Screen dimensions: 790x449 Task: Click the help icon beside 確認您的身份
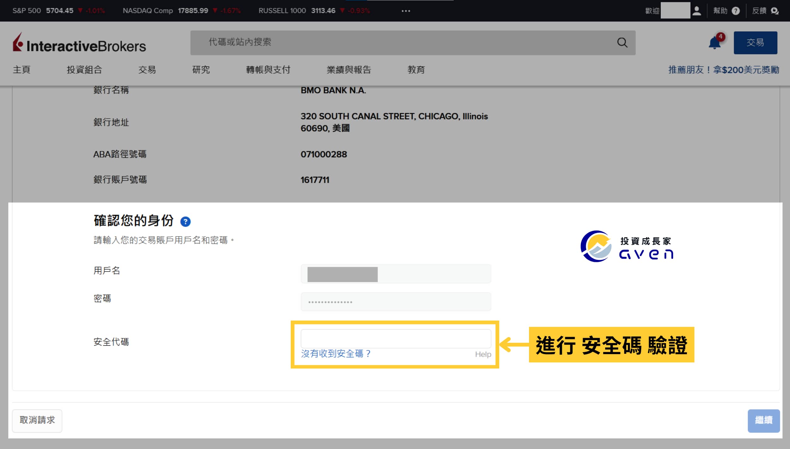click(185, 222)
